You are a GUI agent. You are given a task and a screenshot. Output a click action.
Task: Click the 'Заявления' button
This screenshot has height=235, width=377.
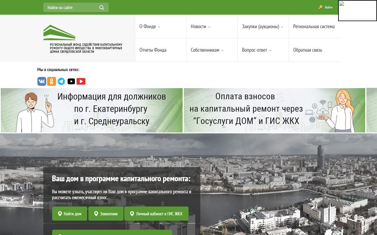pos(106,214)
